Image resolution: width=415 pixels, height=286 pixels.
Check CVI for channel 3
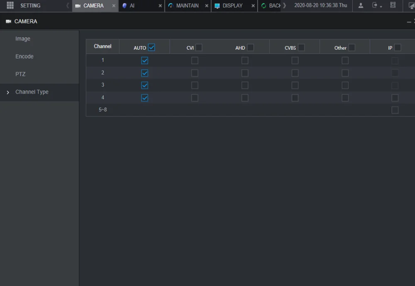click(195, 85)
